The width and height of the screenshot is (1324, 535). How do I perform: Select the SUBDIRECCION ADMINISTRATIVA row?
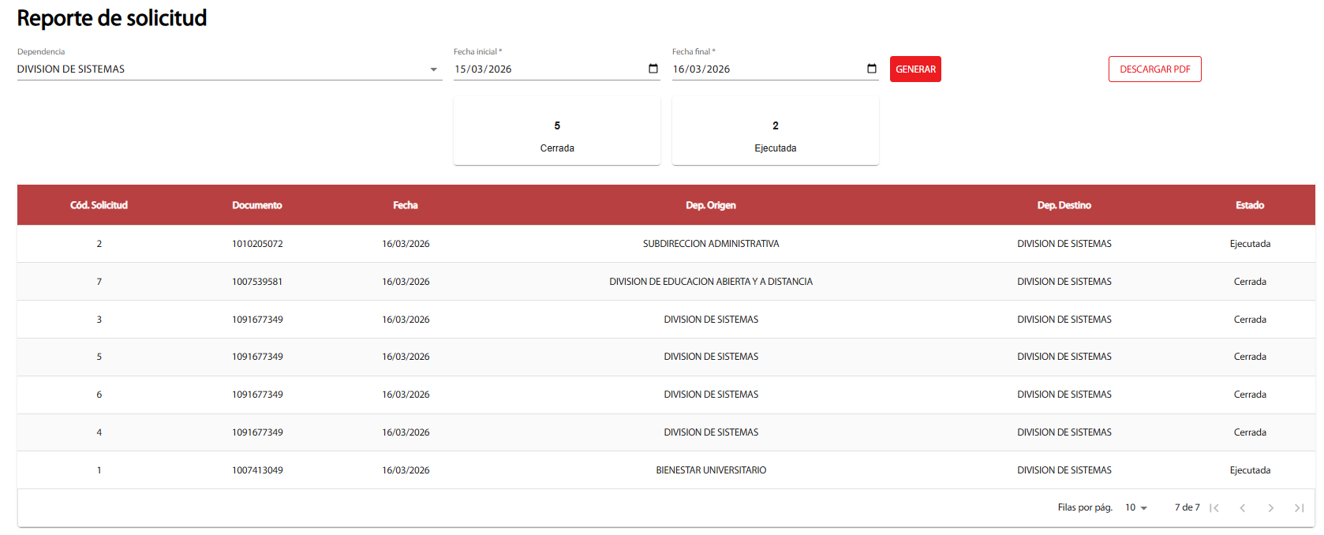pyautogui.click(x=710, y=244)
